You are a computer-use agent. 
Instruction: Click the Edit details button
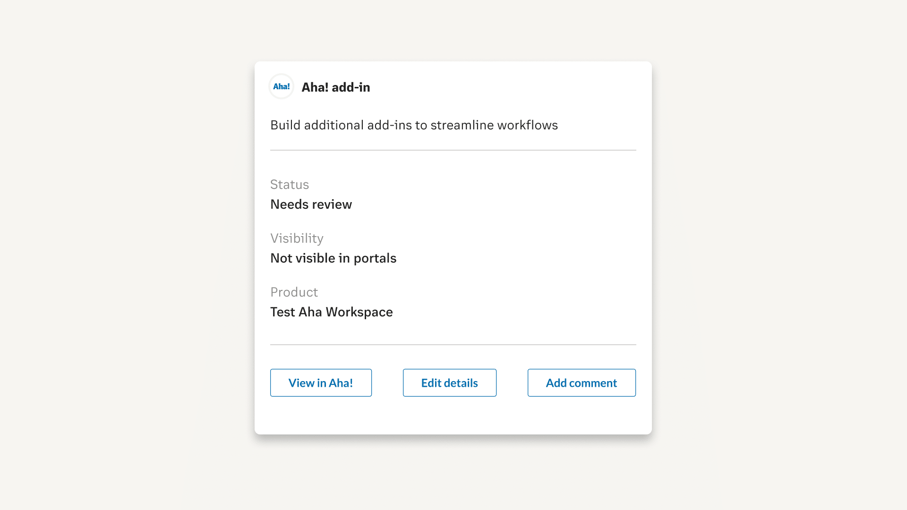pyautogui.click(x=450, y=382)
